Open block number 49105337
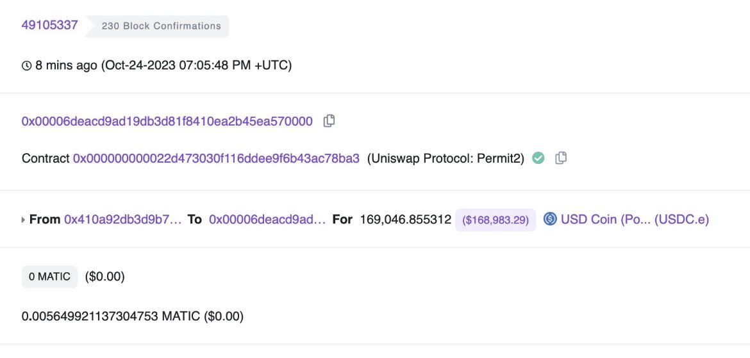750x358 pixels. 50,26
